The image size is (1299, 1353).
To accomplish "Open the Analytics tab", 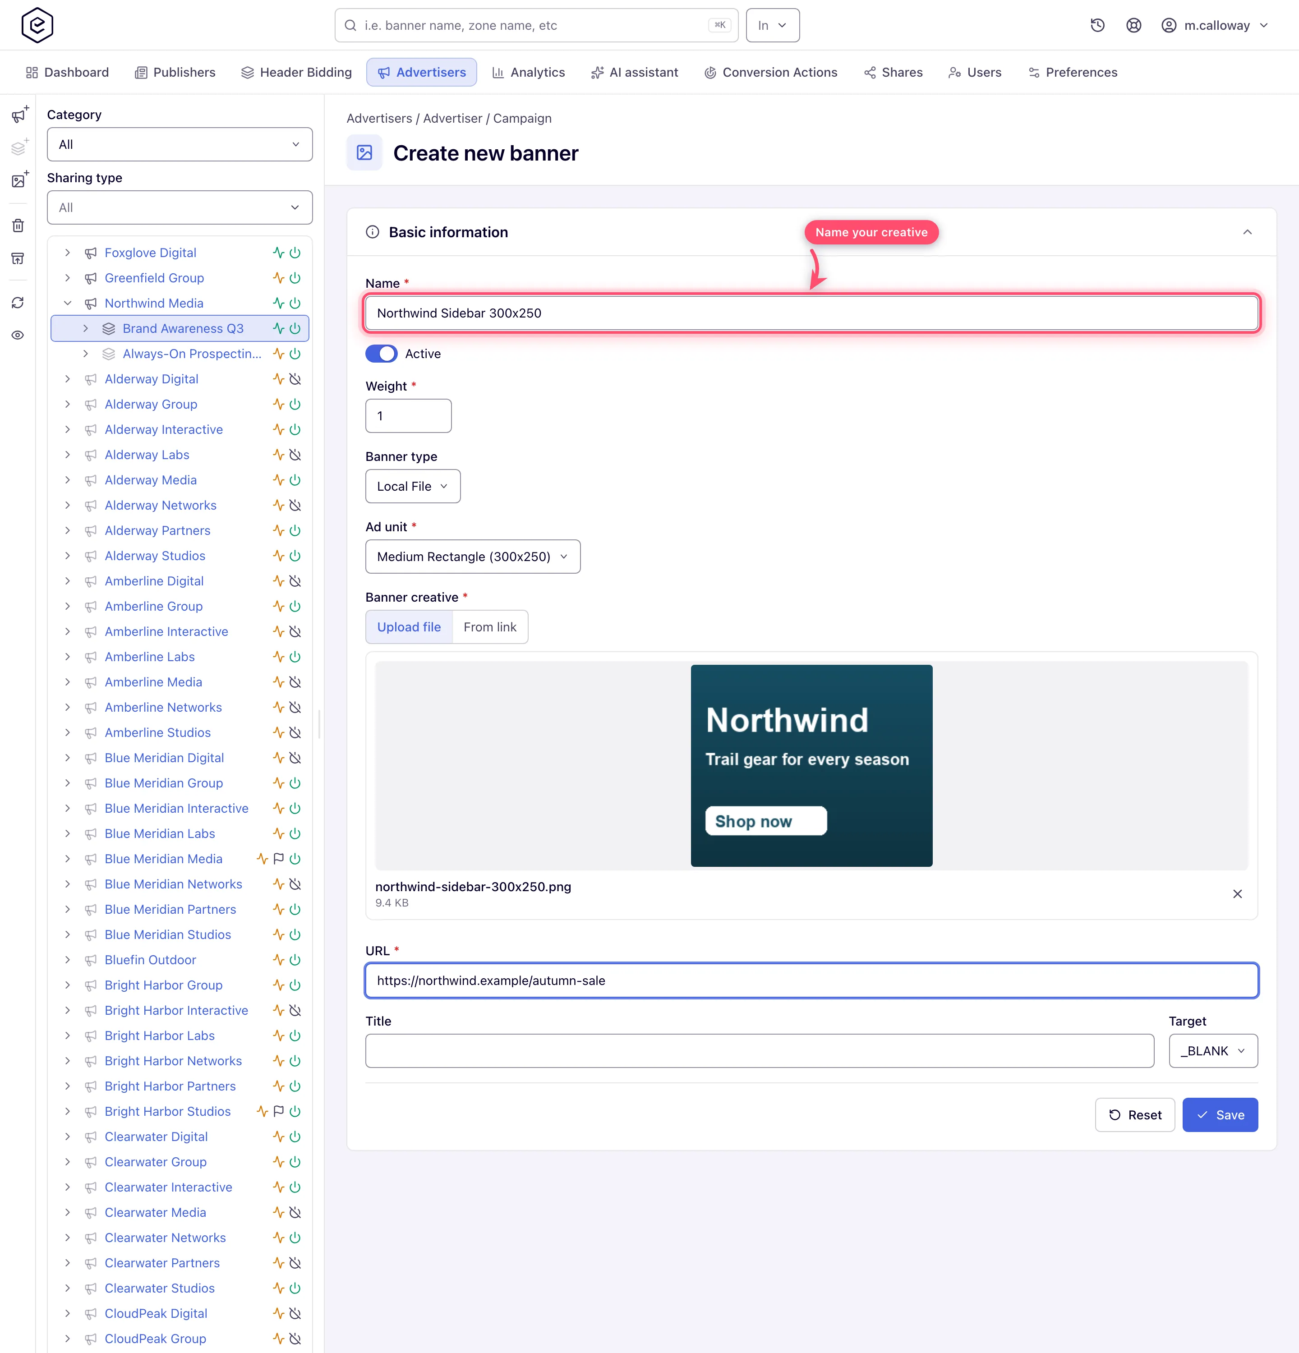I will coord(528,73).
